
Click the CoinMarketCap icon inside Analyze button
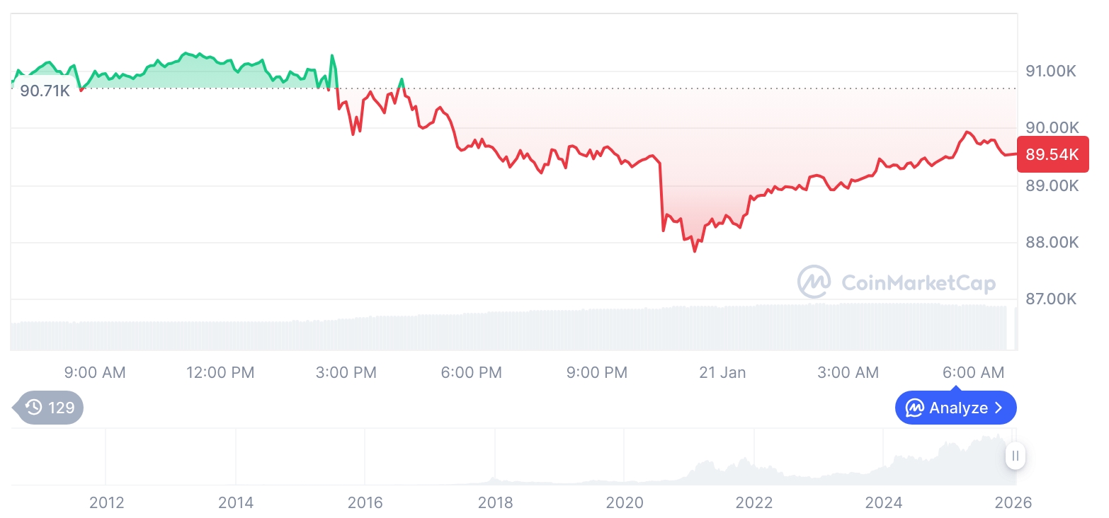915,408
